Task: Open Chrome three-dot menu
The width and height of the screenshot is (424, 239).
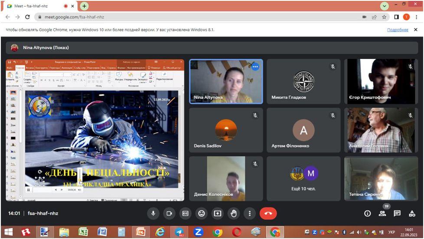Action: pyautogui.click(x=417, y=17)
